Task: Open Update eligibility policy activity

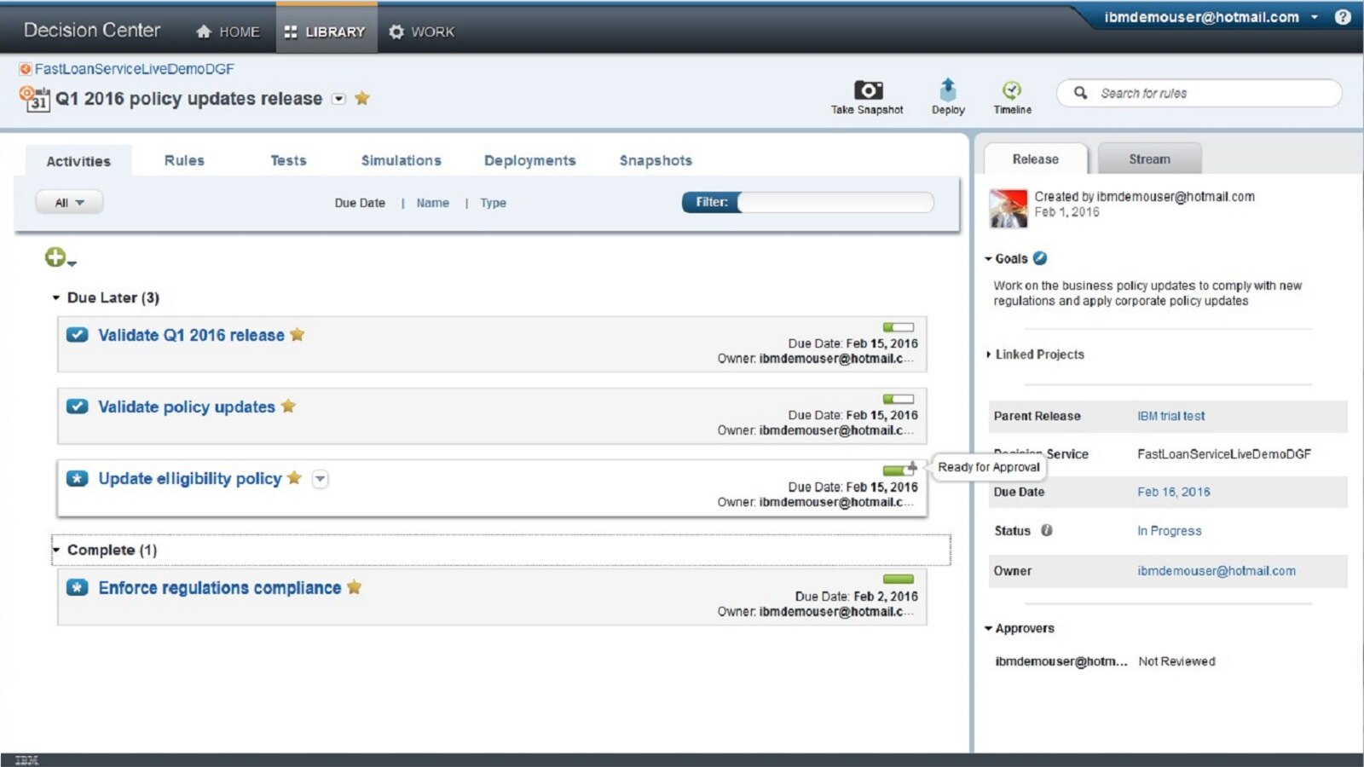Action: (x=189, y=479)
